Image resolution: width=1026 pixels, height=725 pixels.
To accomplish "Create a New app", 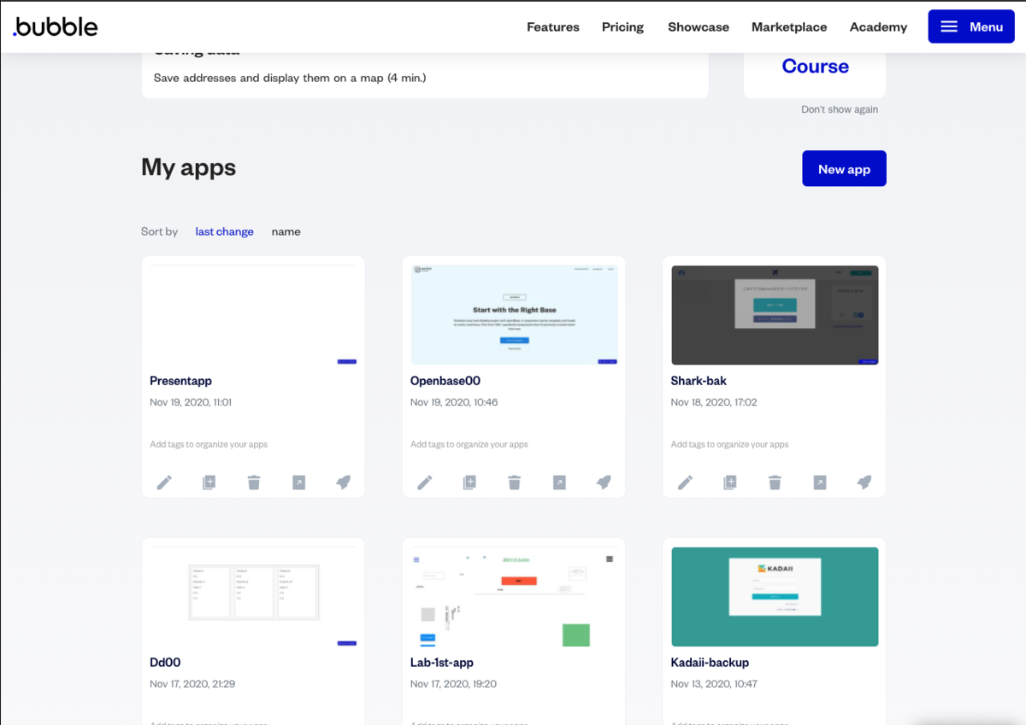I will (x=844, y=168).
